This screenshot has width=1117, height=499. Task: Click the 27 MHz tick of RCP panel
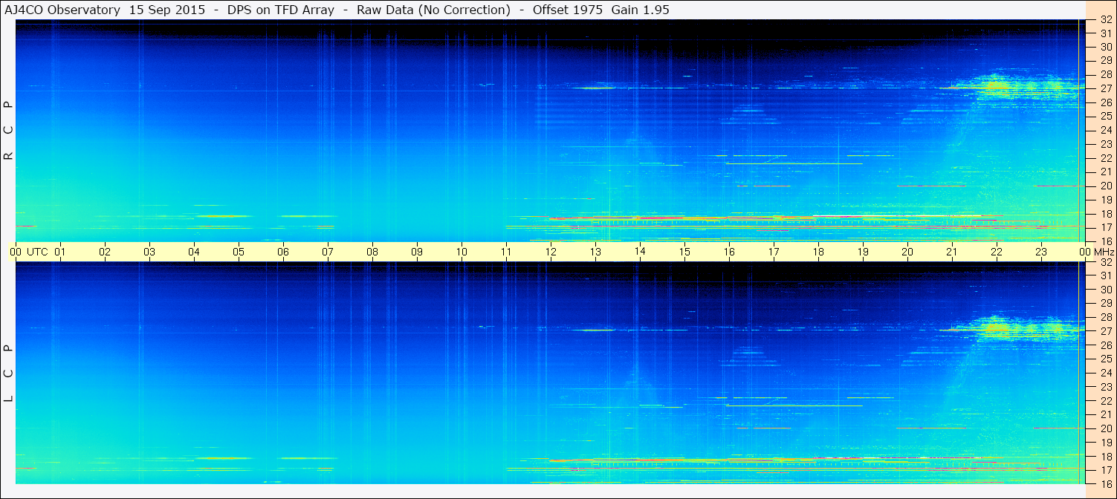pyautogui.click(x=1106, y=88)
